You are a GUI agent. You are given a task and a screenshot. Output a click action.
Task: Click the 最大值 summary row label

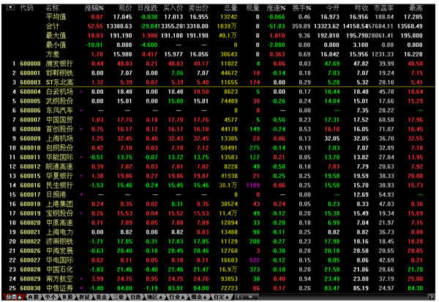pos(56,36)
